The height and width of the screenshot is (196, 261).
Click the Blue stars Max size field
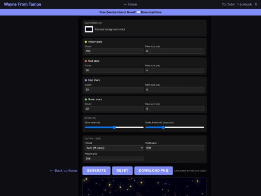[175, 90]
